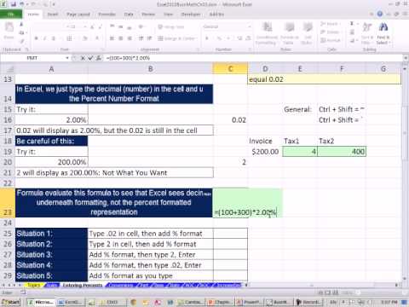Click Delete in Cells group
Image resolution: width=409 pixels, height=307 pixels.
(330, 32)
